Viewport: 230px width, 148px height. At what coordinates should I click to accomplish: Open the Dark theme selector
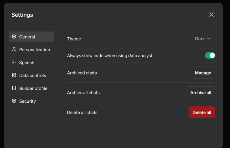[200, 39]
